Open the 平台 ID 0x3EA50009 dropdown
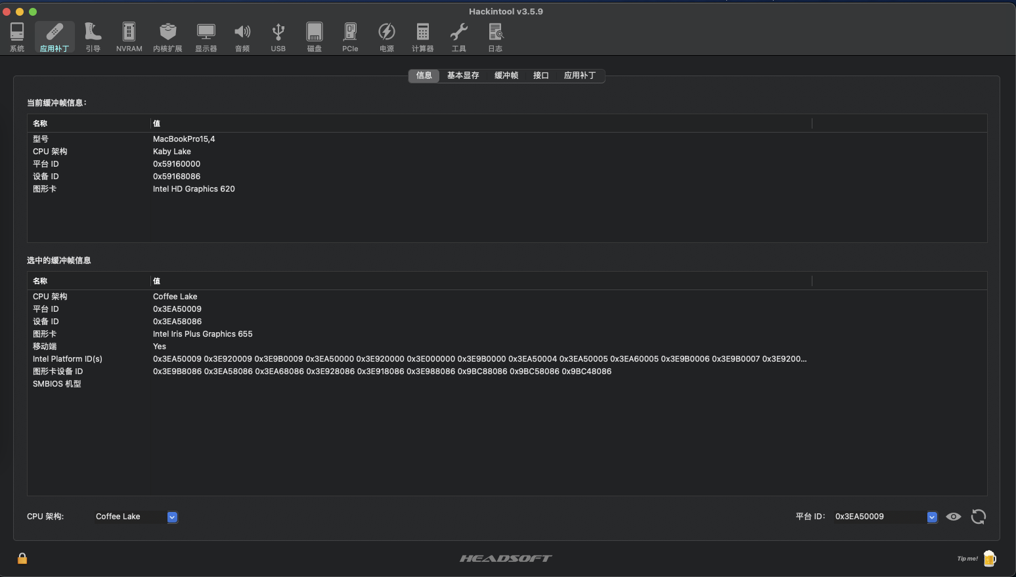Image resolution: width=1016 pixels, height=577 pixels. click(885, 517)
